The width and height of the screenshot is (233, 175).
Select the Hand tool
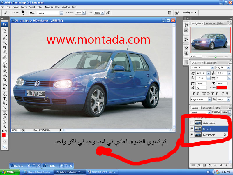point(4,122)
